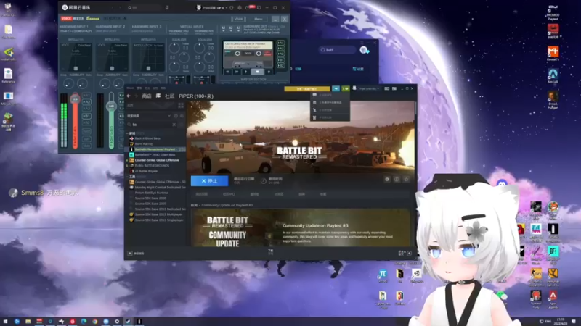The height and width of the screenshot is (326, 581).
Task: Select Monday Night Combat Dedicated Server
Action: (x=160, y=188)
